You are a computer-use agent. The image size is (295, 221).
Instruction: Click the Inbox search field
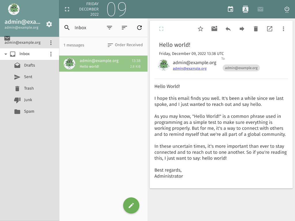[86, 28]
